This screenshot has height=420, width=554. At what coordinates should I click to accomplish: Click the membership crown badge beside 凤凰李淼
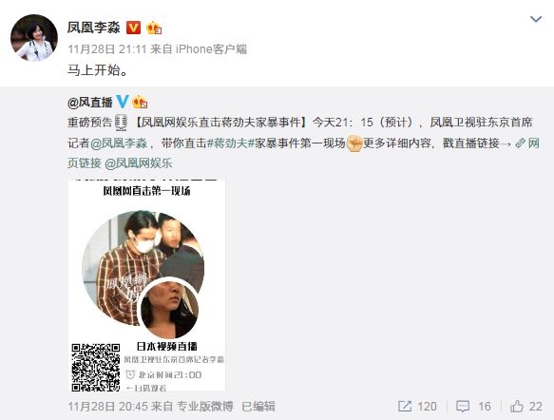pyautogui.click(x=154, y=28)
